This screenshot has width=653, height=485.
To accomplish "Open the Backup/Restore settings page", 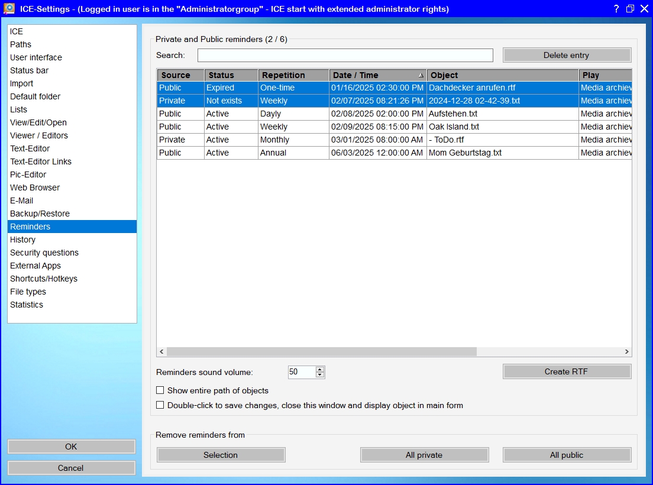I will [x=40, y=214].
